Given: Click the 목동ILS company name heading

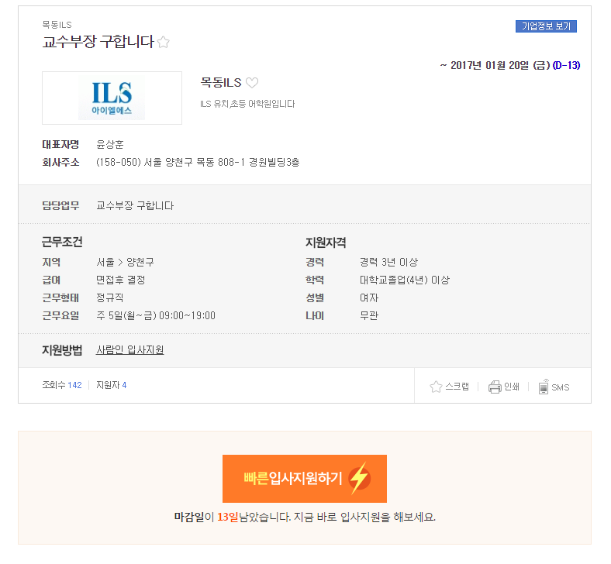Looking at the screenshot, I should (221, 83).
